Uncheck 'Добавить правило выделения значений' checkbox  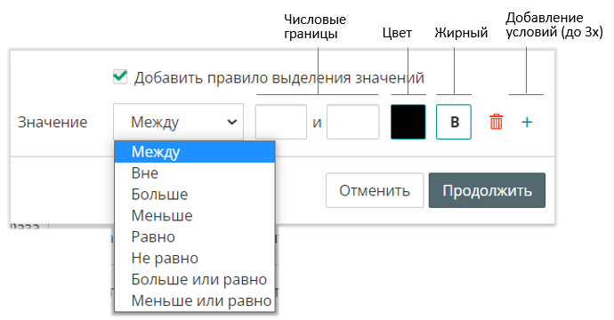[x=120, y=76]
